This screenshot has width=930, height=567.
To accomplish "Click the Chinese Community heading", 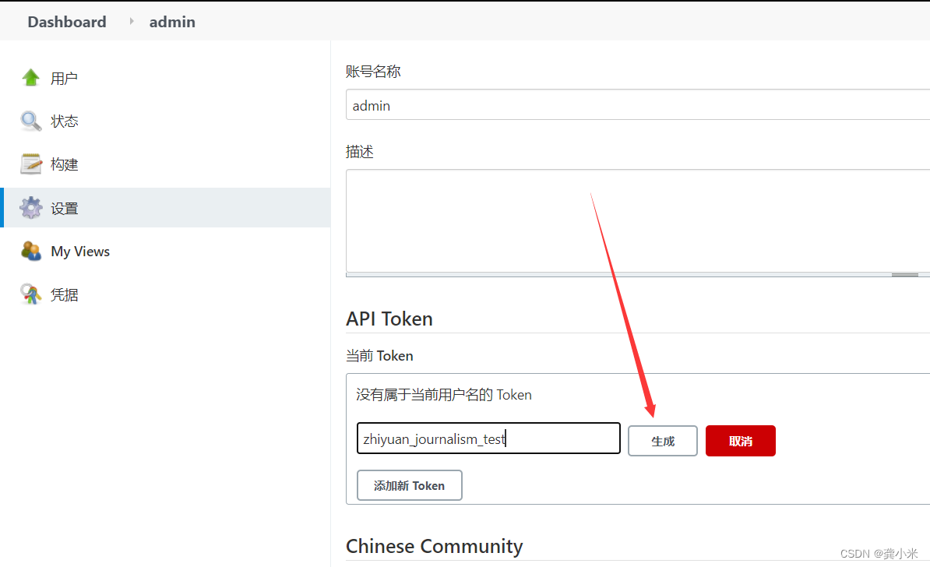I will click(x=434, y=546).
